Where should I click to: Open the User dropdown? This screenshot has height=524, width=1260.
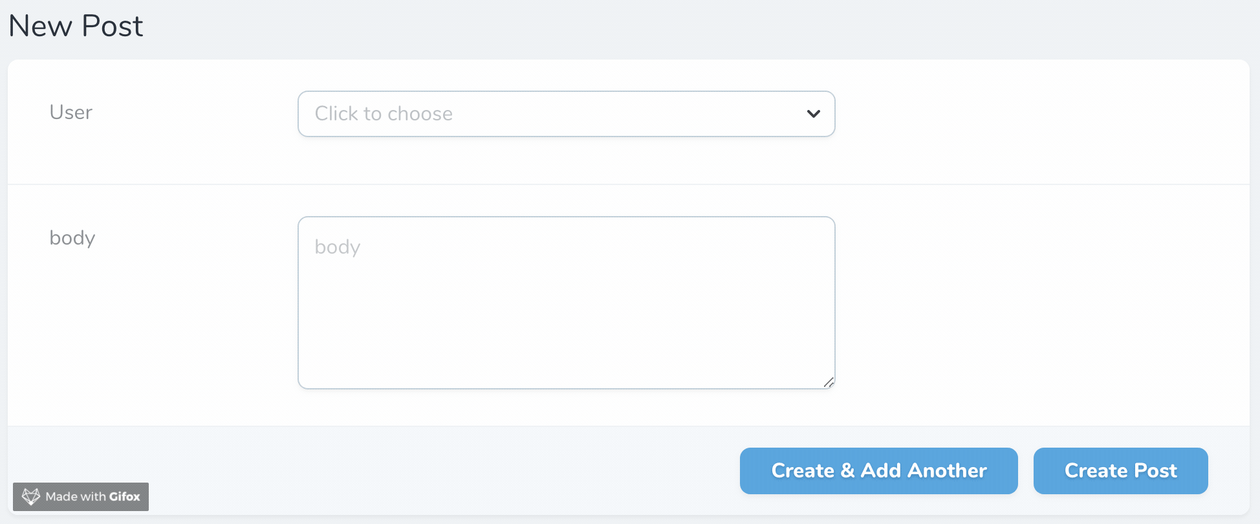[566, 114]
